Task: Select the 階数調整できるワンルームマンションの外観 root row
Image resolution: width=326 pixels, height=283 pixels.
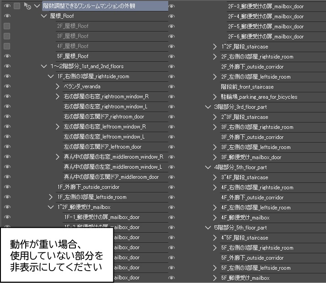Action: click(x=105, y=6)
